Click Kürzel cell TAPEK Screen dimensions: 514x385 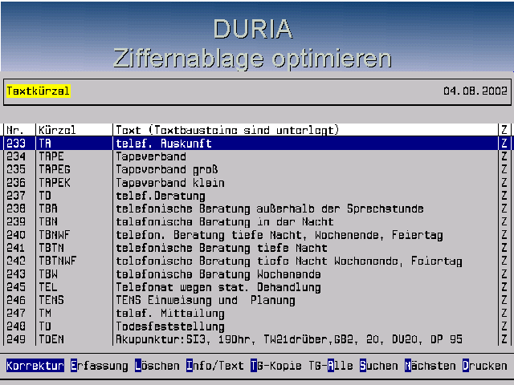[x=54, y=182]
